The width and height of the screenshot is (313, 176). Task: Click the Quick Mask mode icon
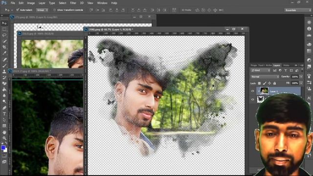click(4, 155)
